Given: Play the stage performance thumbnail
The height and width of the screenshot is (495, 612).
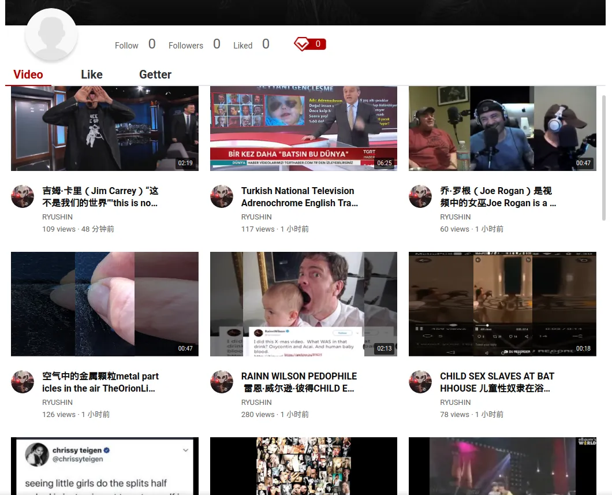Looking at the screenshot, I should [x=502, y=466].
